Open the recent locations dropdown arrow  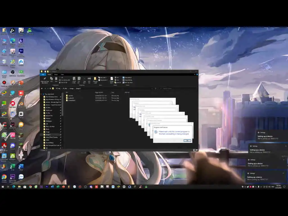tap(48, 89)
